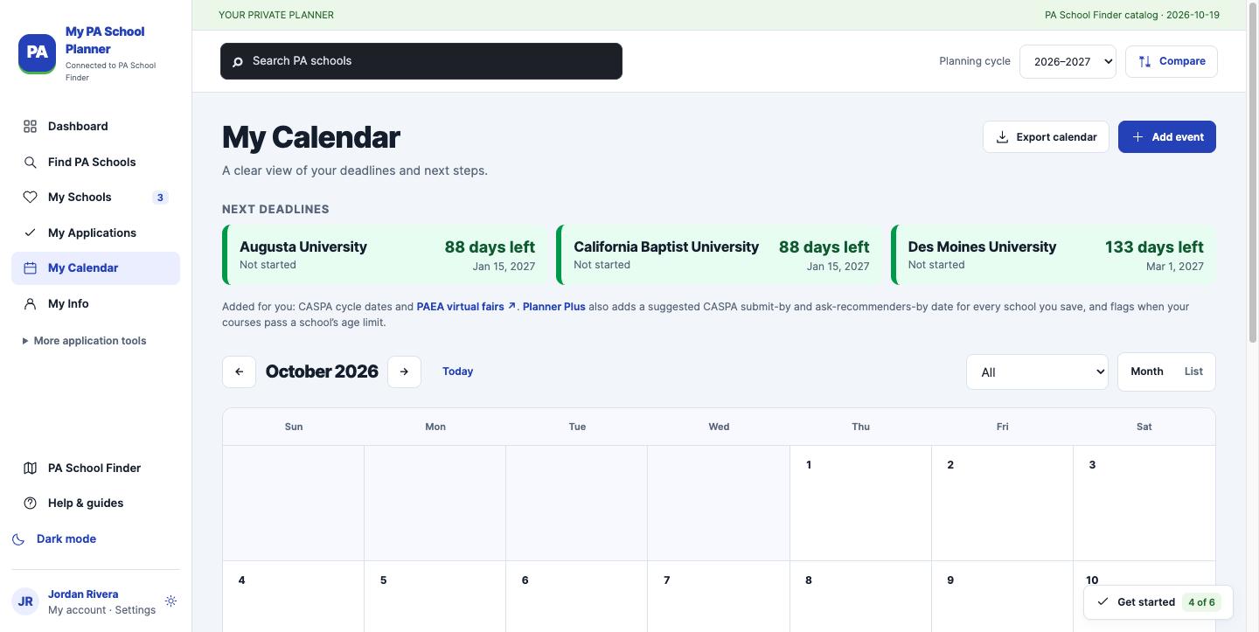Click the PA School Finder map icon

pyautogui.click(x=30, y=469)
